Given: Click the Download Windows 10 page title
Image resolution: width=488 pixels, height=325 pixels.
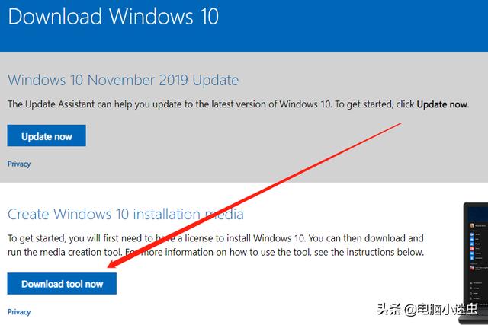Looking at the screenshot, I should [x=114, y=16].
